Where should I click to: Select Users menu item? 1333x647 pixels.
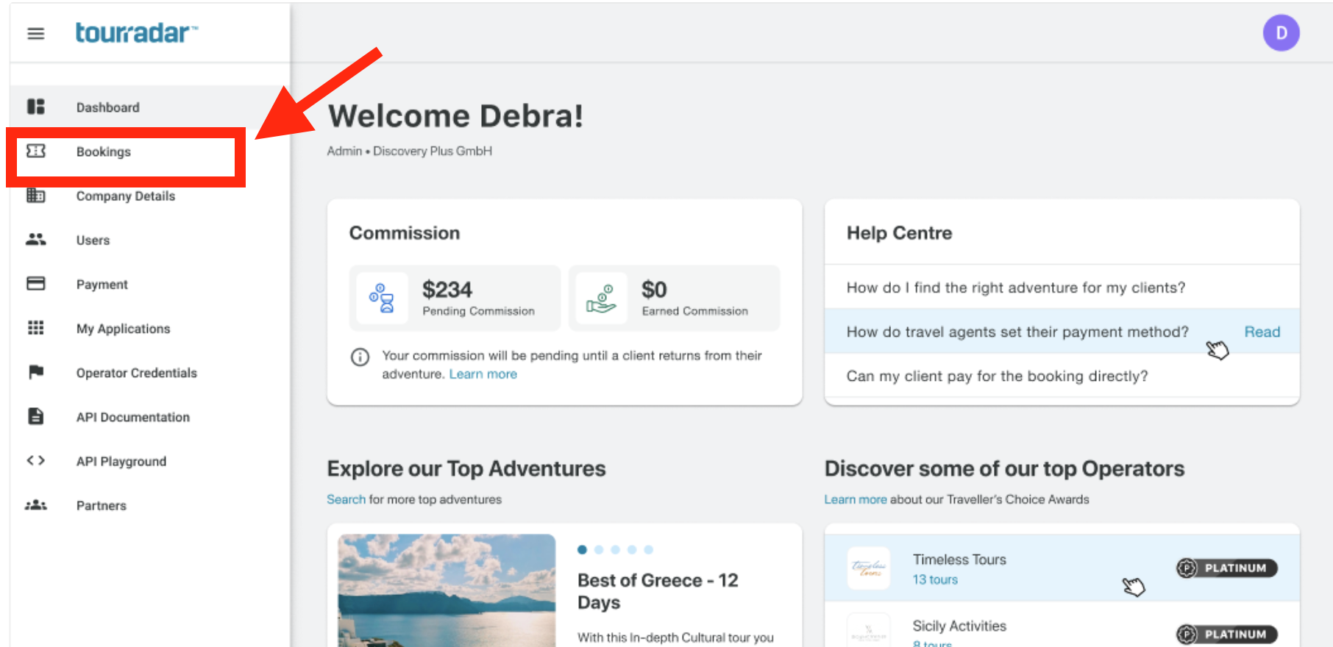coord(93,240)
